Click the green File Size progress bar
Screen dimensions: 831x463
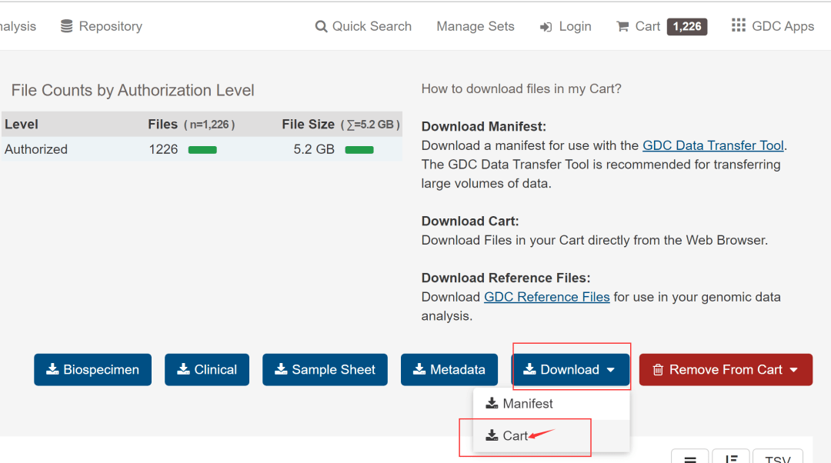coord(359,150)
